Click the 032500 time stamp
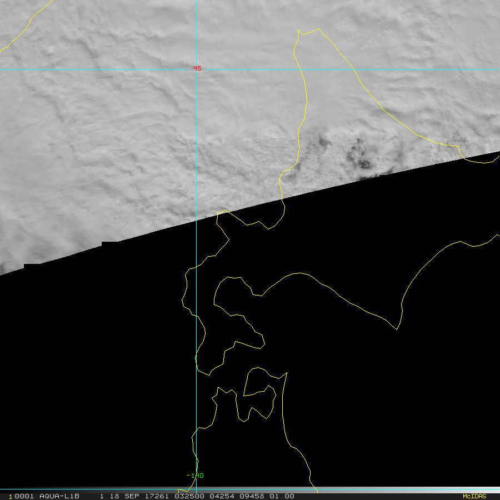This screenshot has height=500, width=500. (189, 496)
